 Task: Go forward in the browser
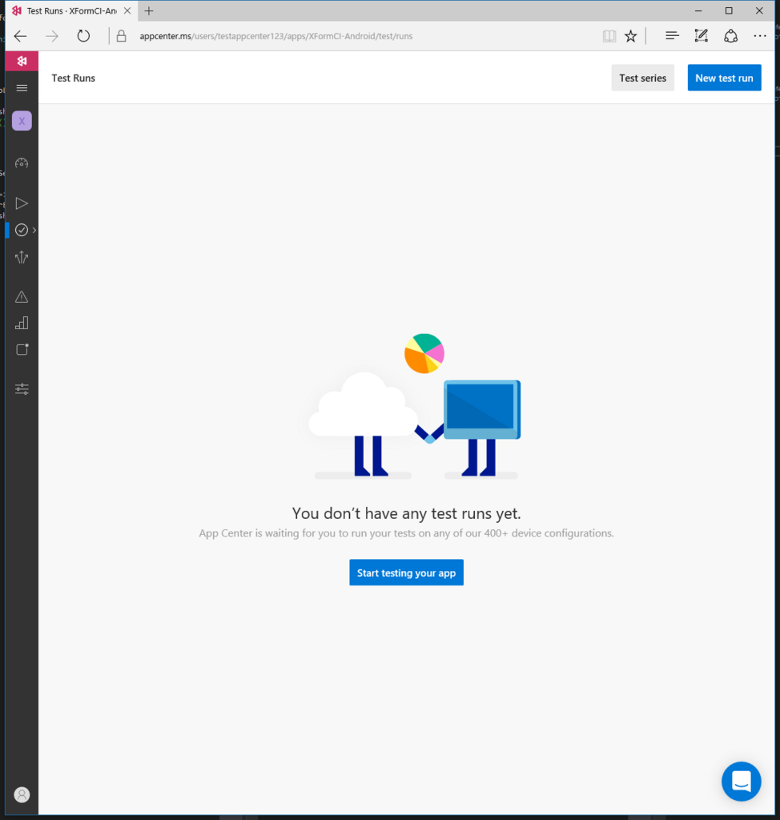pos(52,36)
